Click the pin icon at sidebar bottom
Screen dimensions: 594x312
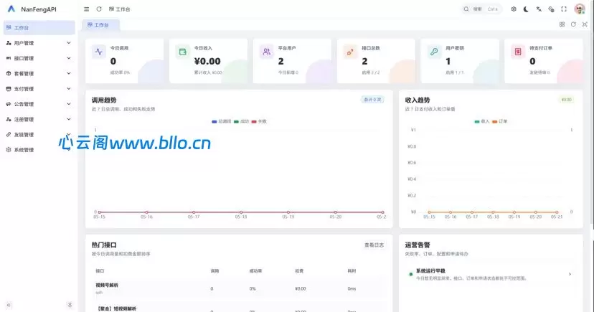coord(70,305)
